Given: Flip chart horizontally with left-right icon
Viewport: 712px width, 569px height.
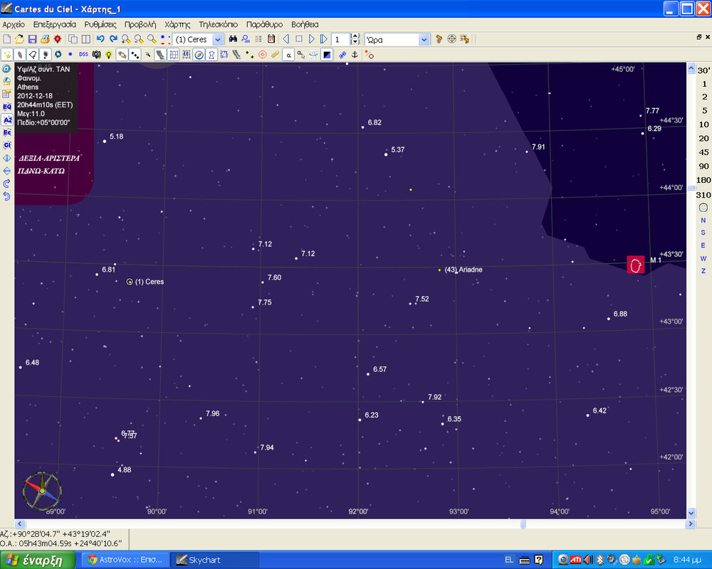Looking at the screenshot, I should [6, 158].
